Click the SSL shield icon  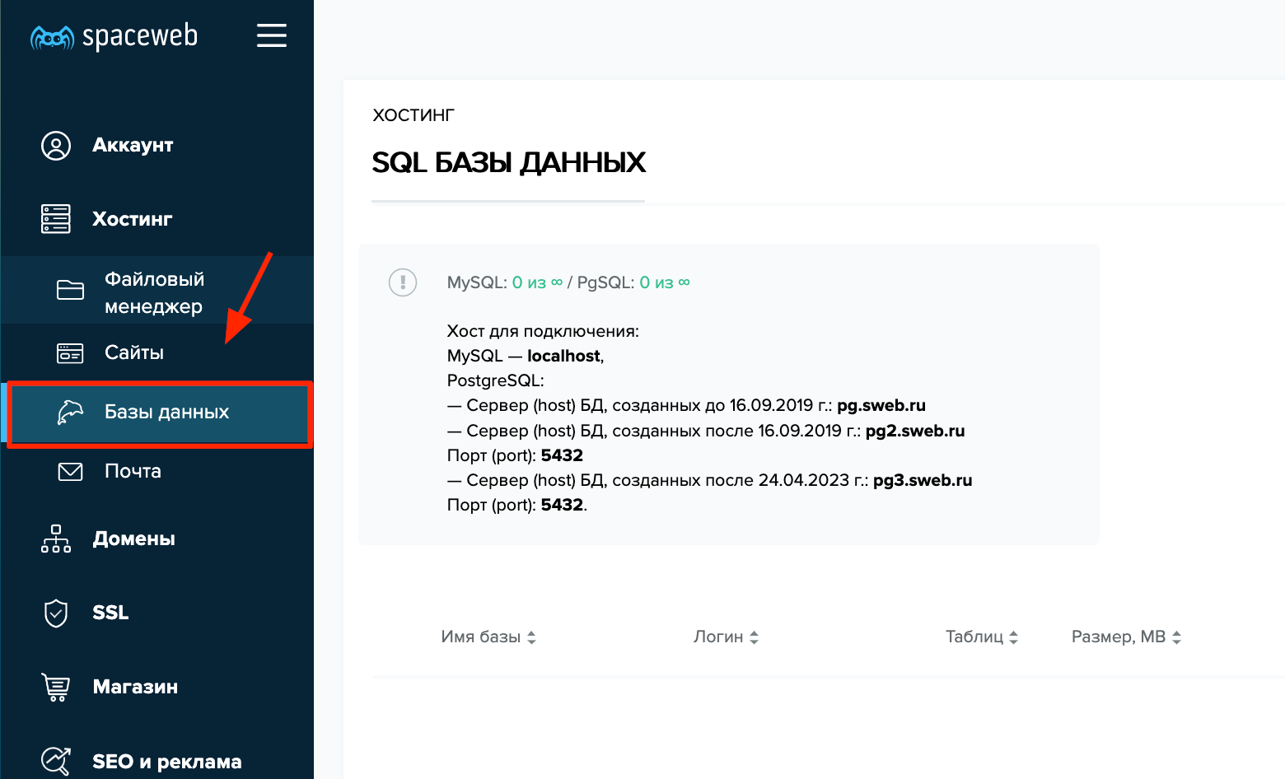(x=56, y=613)
